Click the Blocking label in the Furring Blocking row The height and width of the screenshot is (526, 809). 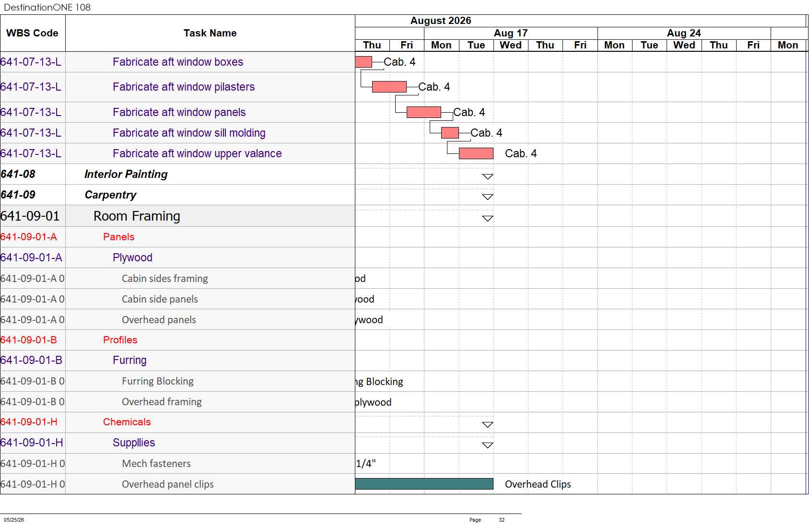(385, 382)
